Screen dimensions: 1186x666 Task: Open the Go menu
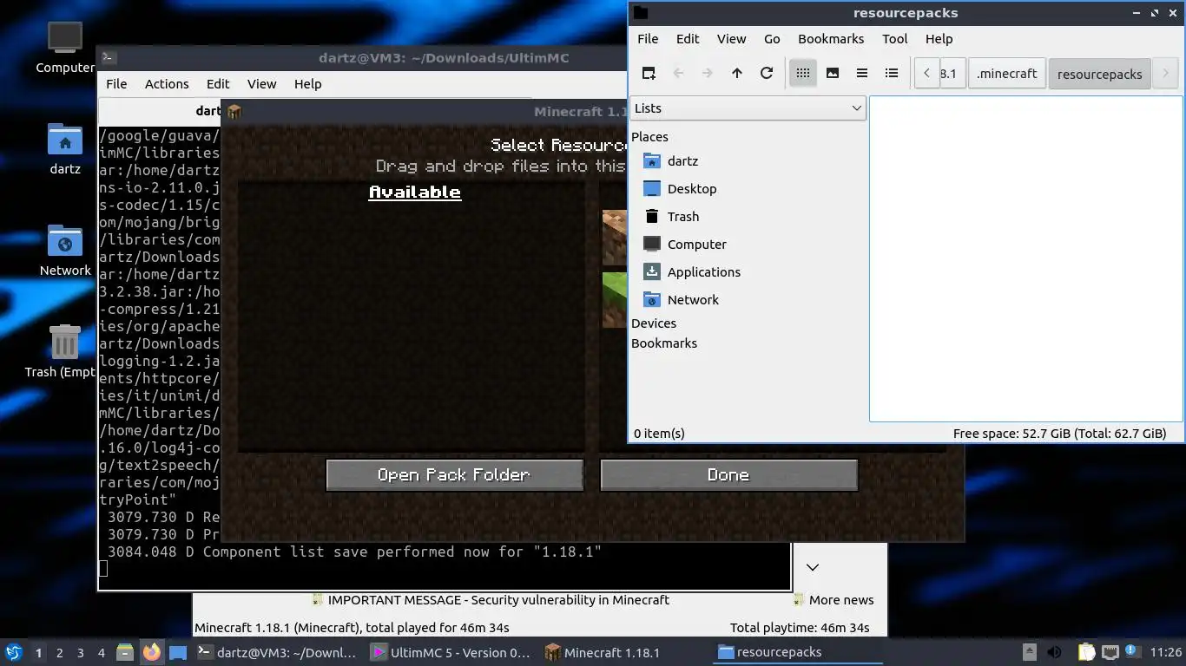point(772,39)
